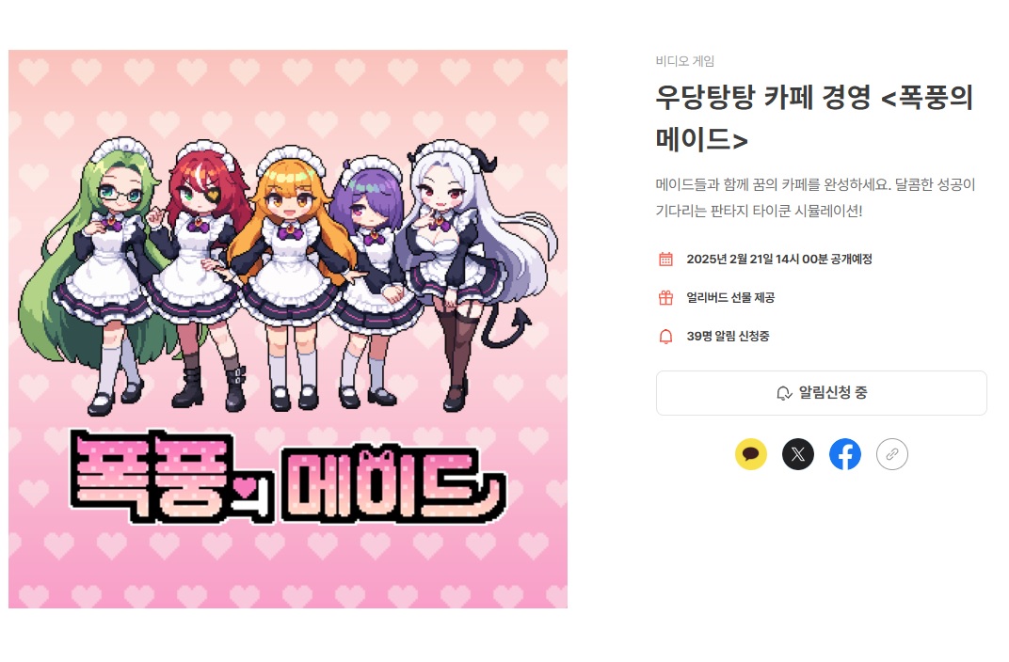Viewport: 1009px width, 662px height.
Task: Open the 비디오 게임 category link
Action: coord(684,61)
